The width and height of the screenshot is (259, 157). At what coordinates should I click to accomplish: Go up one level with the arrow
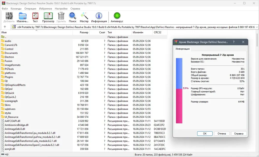click(x=5, y=27)
